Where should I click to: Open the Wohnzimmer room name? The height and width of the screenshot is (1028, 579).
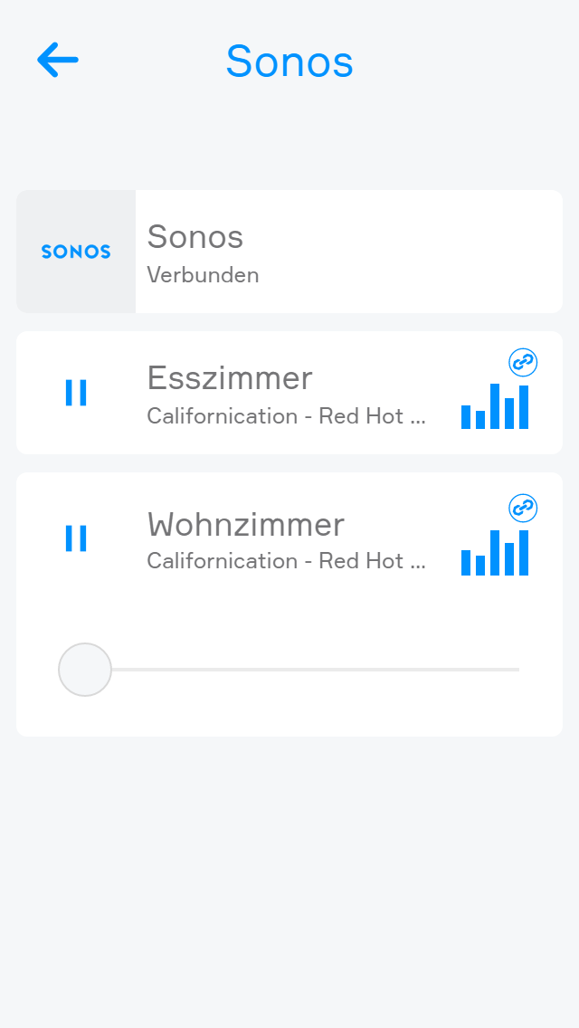coord(246,524)
